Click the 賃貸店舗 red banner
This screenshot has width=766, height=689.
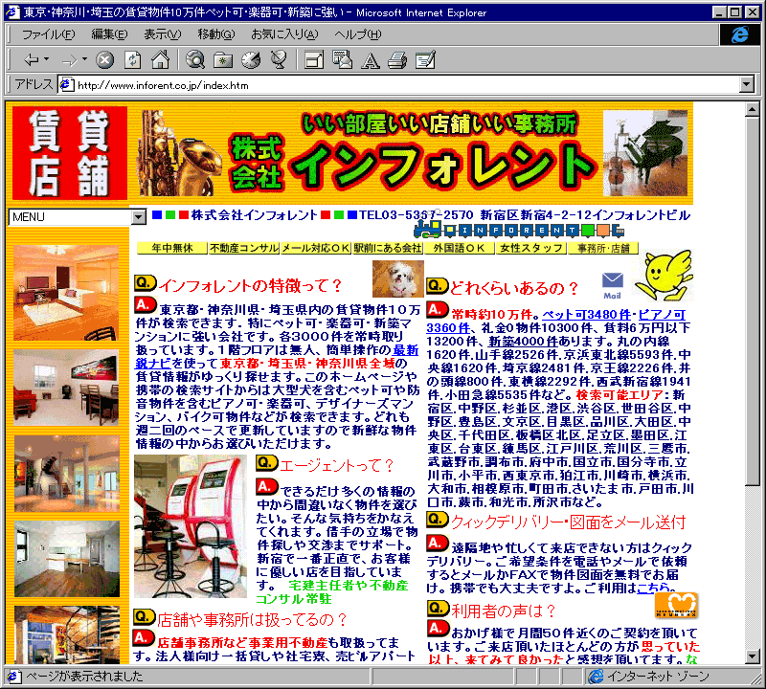coord(69,153)
